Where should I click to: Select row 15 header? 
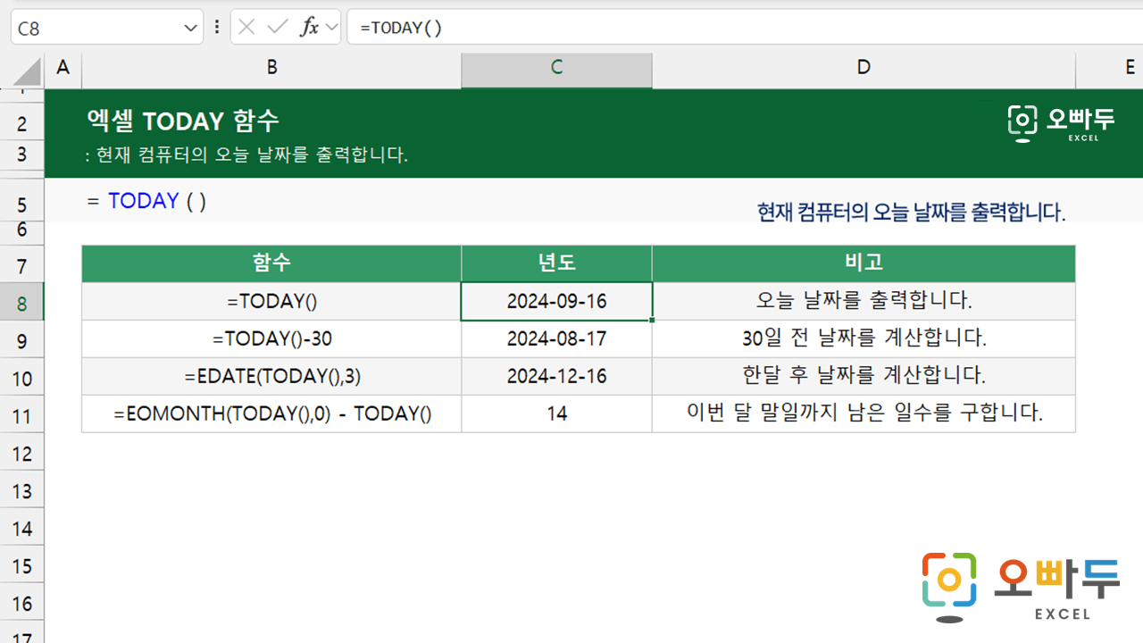point(21,566)
